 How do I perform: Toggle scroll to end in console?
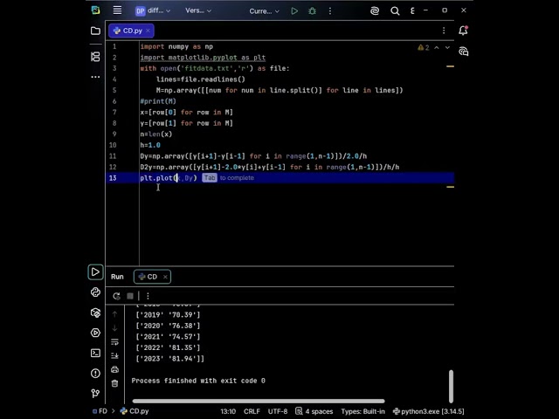[x=114, y=355]
